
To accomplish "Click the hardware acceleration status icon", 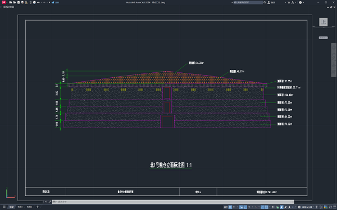I will tap(325, 207).
